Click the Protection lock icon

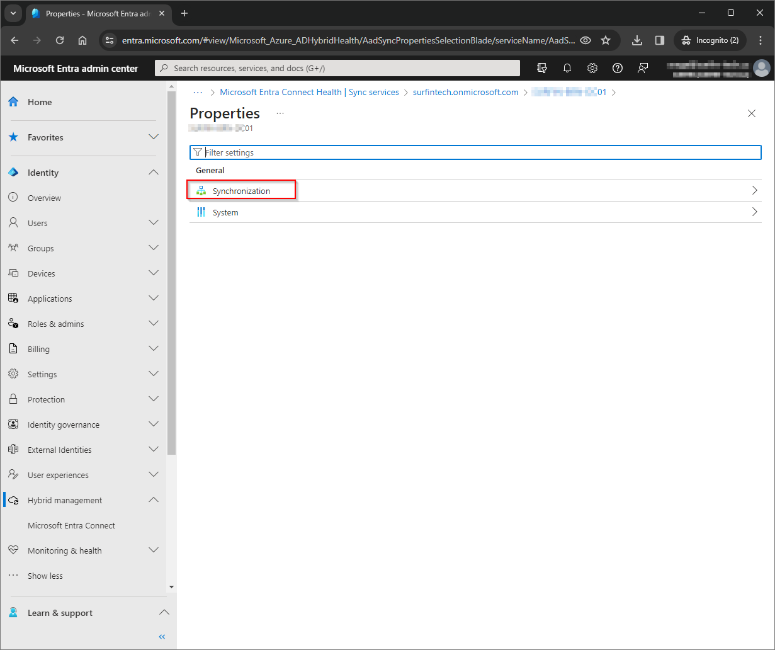13,399
